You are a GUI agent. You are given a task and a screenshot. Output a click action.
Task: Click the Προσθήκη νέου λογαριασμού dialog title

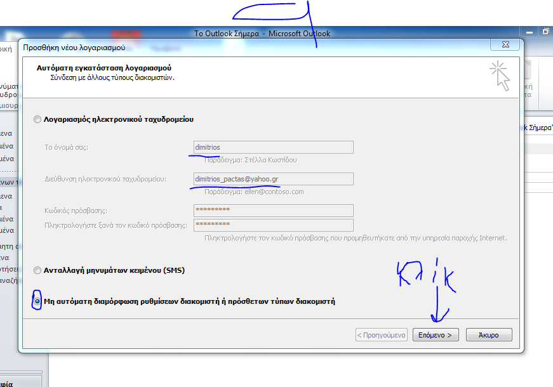coord(74,48)
